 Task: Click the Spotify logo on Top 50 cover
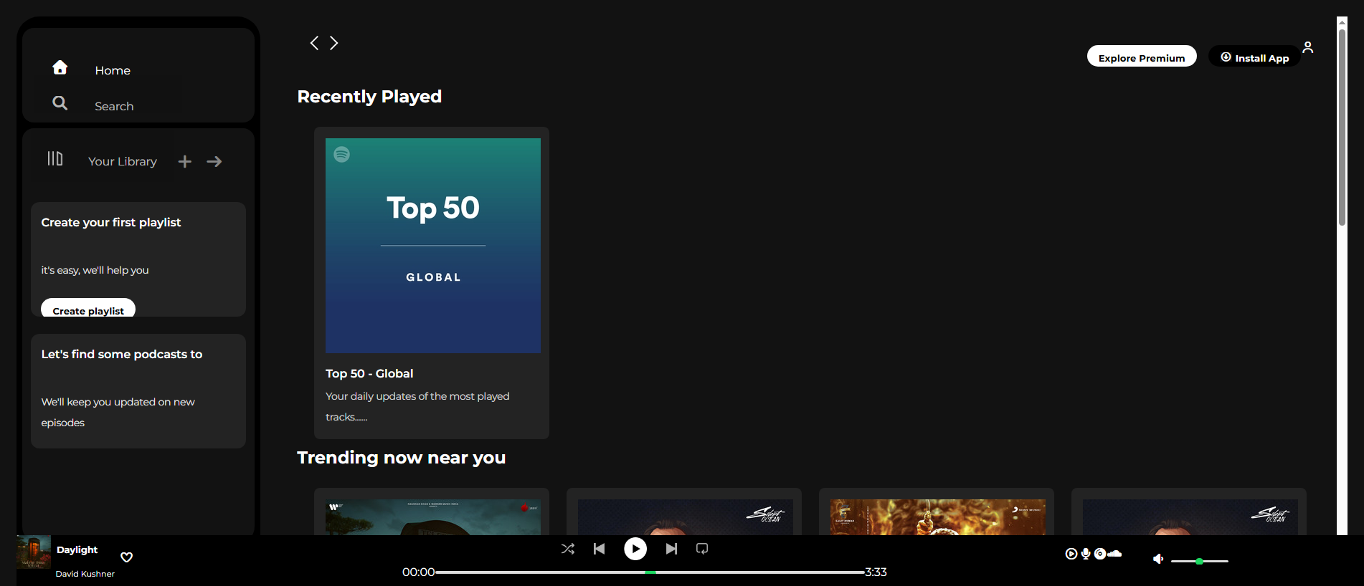point(342,154)
